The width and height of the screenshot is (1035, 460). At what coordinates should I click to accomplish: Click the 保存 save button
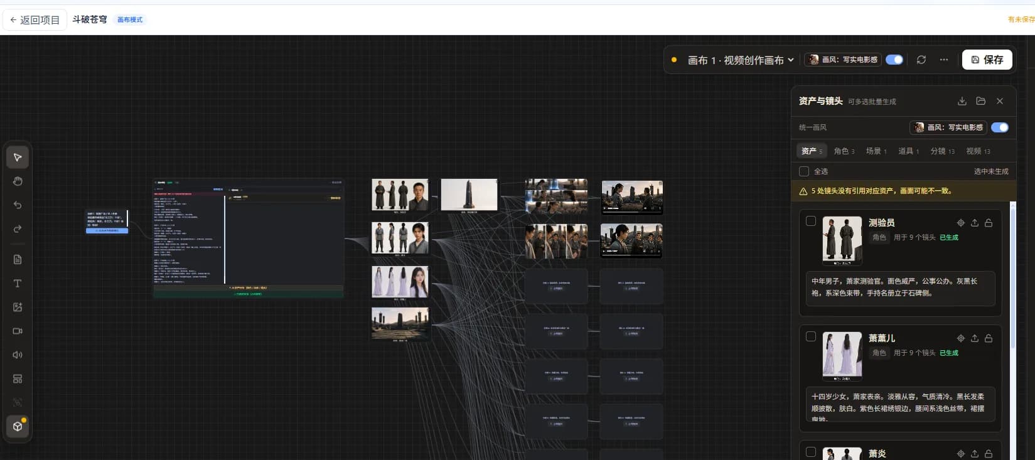click(x=987, y=60)
